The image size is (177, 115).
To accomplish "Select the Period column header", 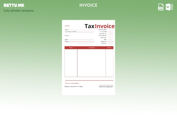I will coord(71,48).
